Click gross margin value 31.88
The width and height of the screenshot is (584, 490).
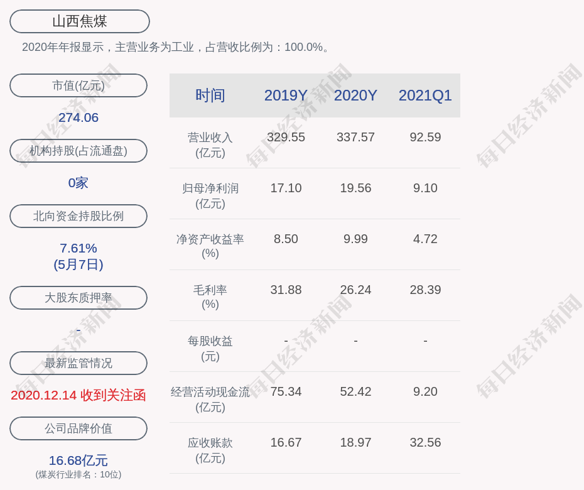pos(286,290)
